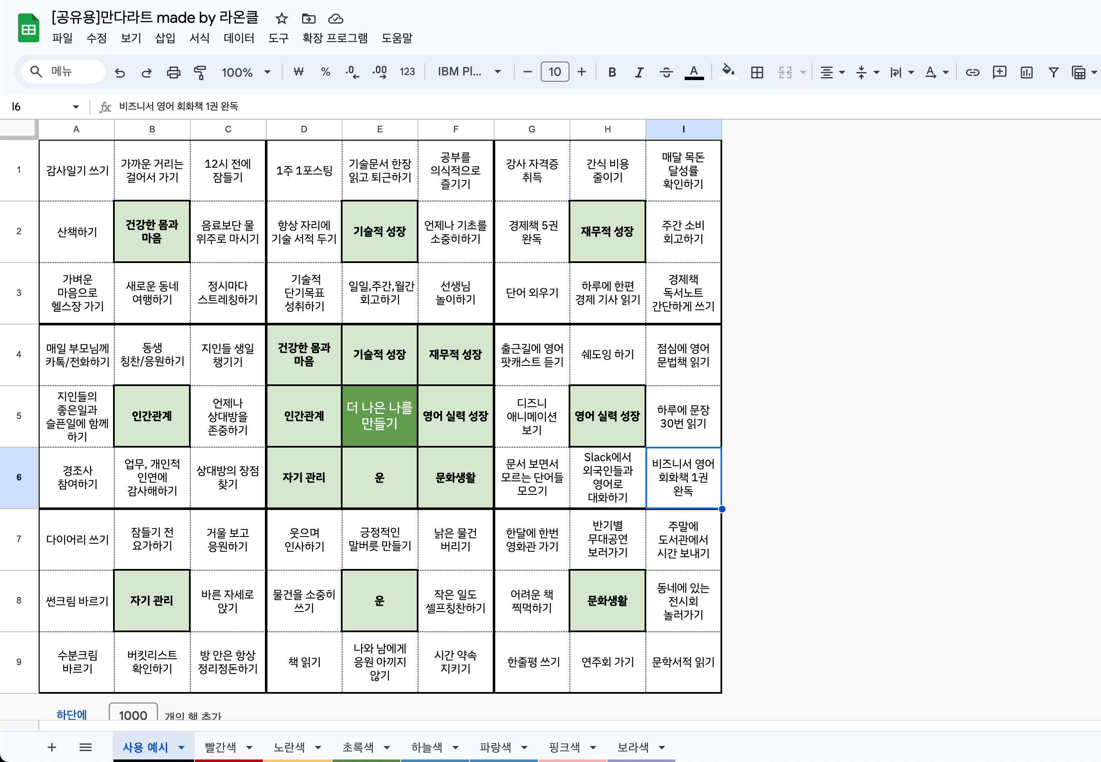Screen dimensions: 1101x762
Task: Switch to the 하늘색 sheet tab
Action: pos(427,747)
